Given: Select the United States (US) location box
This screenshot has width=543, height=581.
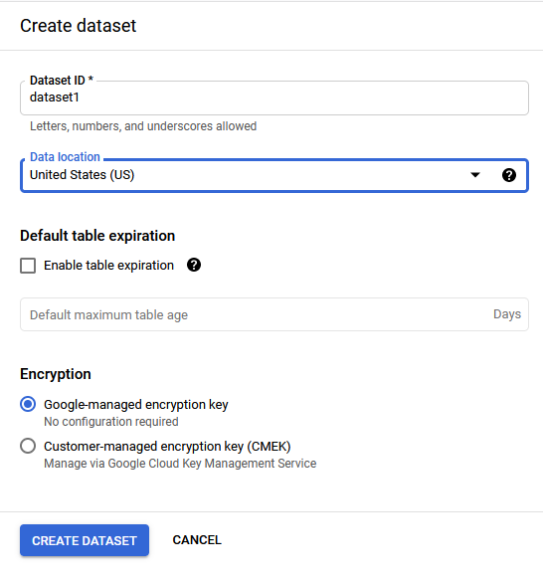Looking at the screenshot, I should point(274,175).
